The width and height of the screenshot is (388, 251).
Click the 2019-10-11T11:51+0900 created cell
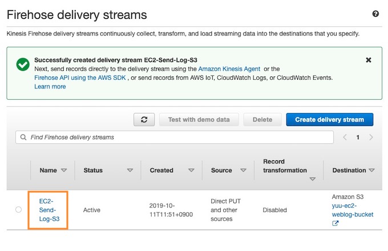pos(171,210)
